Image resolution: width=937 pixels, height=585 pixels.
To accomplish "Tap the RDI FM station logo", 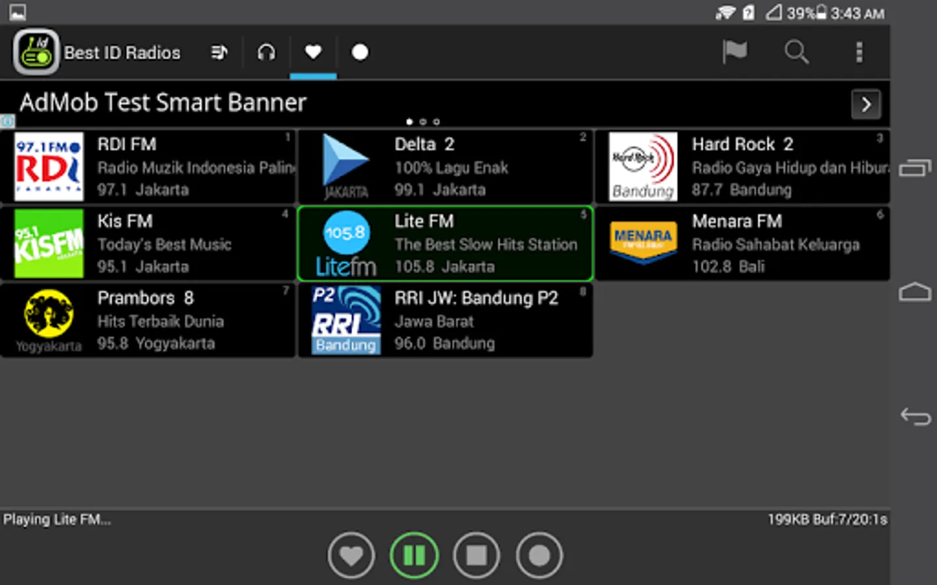I will [49, 166].
